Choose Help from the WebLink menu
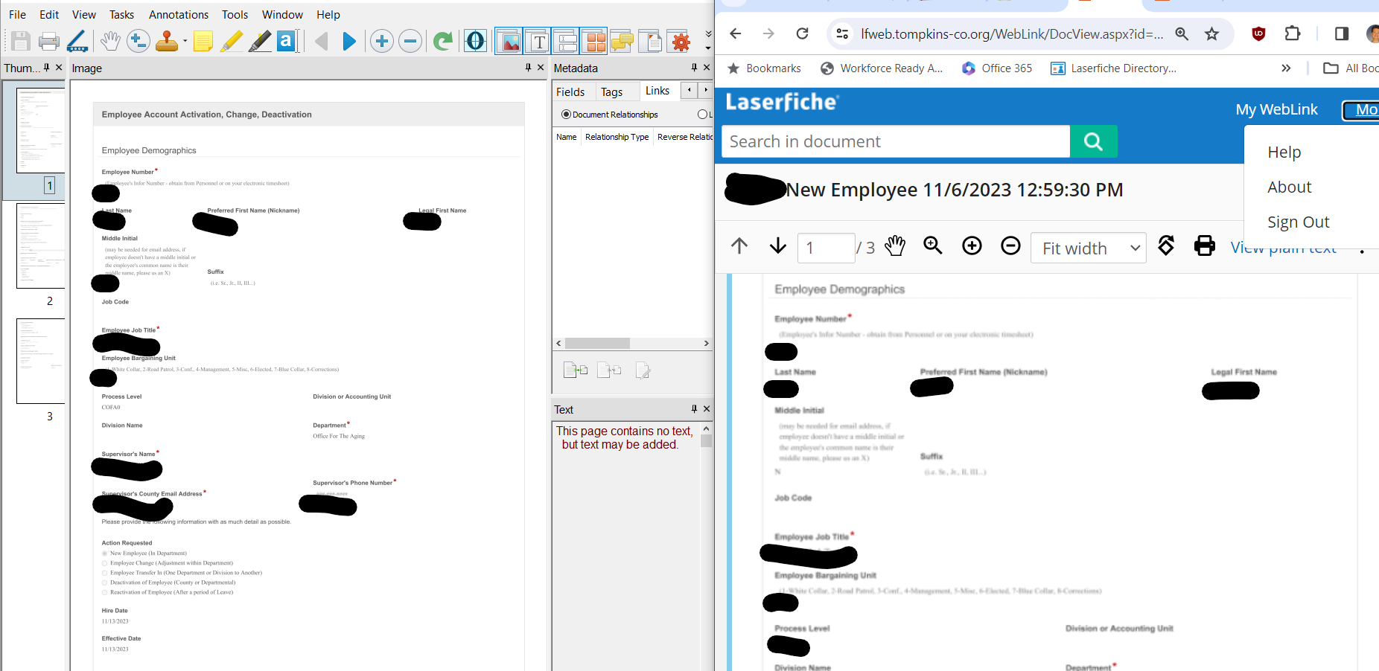This screenshot has height=671, width=1379. click(1284, 152)
